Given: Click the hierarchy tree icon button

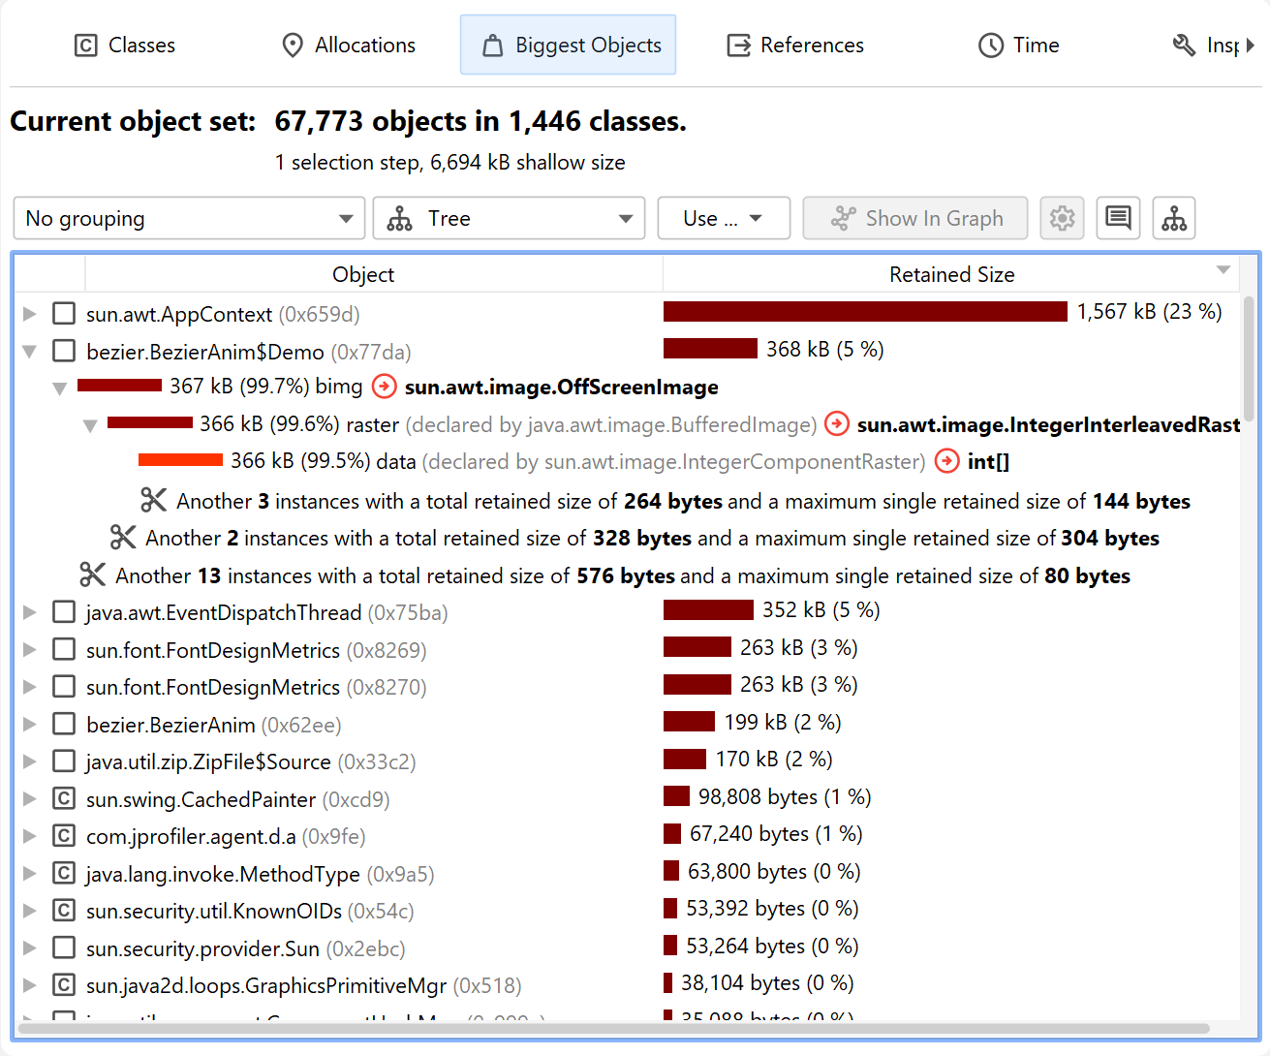Looking at the screenshot, I should 1174,218.
